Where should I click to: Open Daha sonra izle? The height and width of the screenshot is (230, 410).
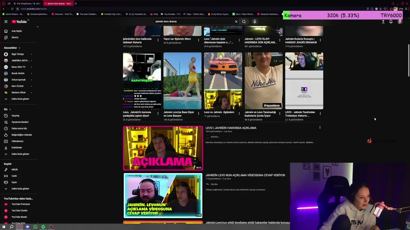pos(19,128)
